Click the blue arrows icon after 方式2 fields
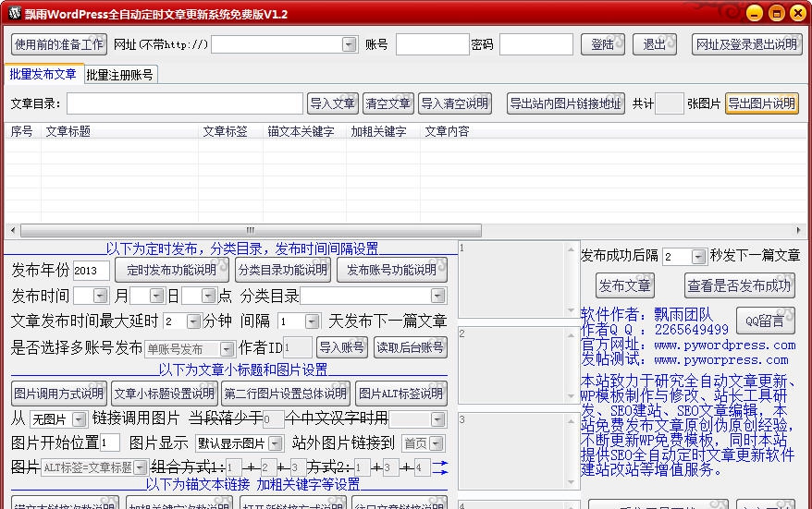This screenshot has width=812, height=509. (440, 467)
